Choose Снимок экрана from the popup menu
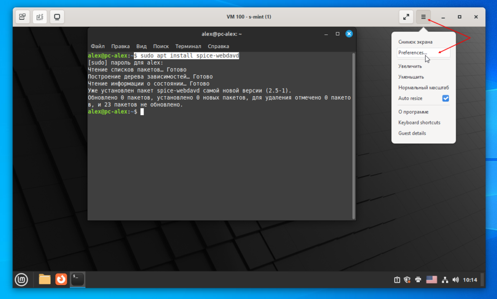Image resolution: width=497 pixels, height=299 pixels. click(x=415, y=42)
